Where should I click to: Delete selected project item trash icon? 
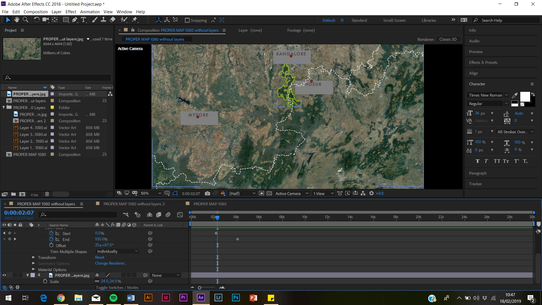click(x=47, y=194)
